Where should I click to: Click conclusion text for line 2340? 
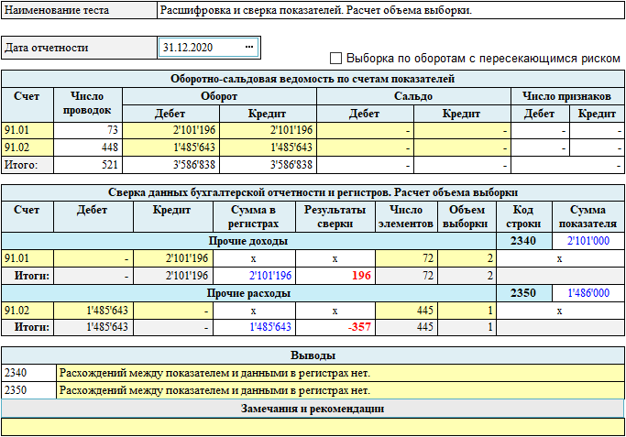pos(340,373)
